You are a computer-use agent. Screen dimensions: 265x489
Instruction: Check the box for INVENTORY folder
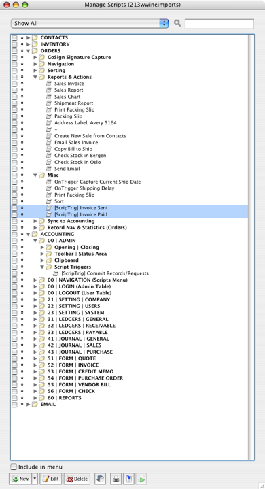click(x=14, y=44)
